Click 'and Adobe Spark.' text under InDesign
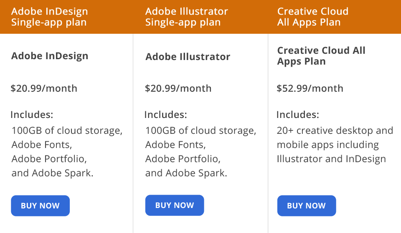The width and height of the screenshot is (401, 233). click(x=53, y=173)
